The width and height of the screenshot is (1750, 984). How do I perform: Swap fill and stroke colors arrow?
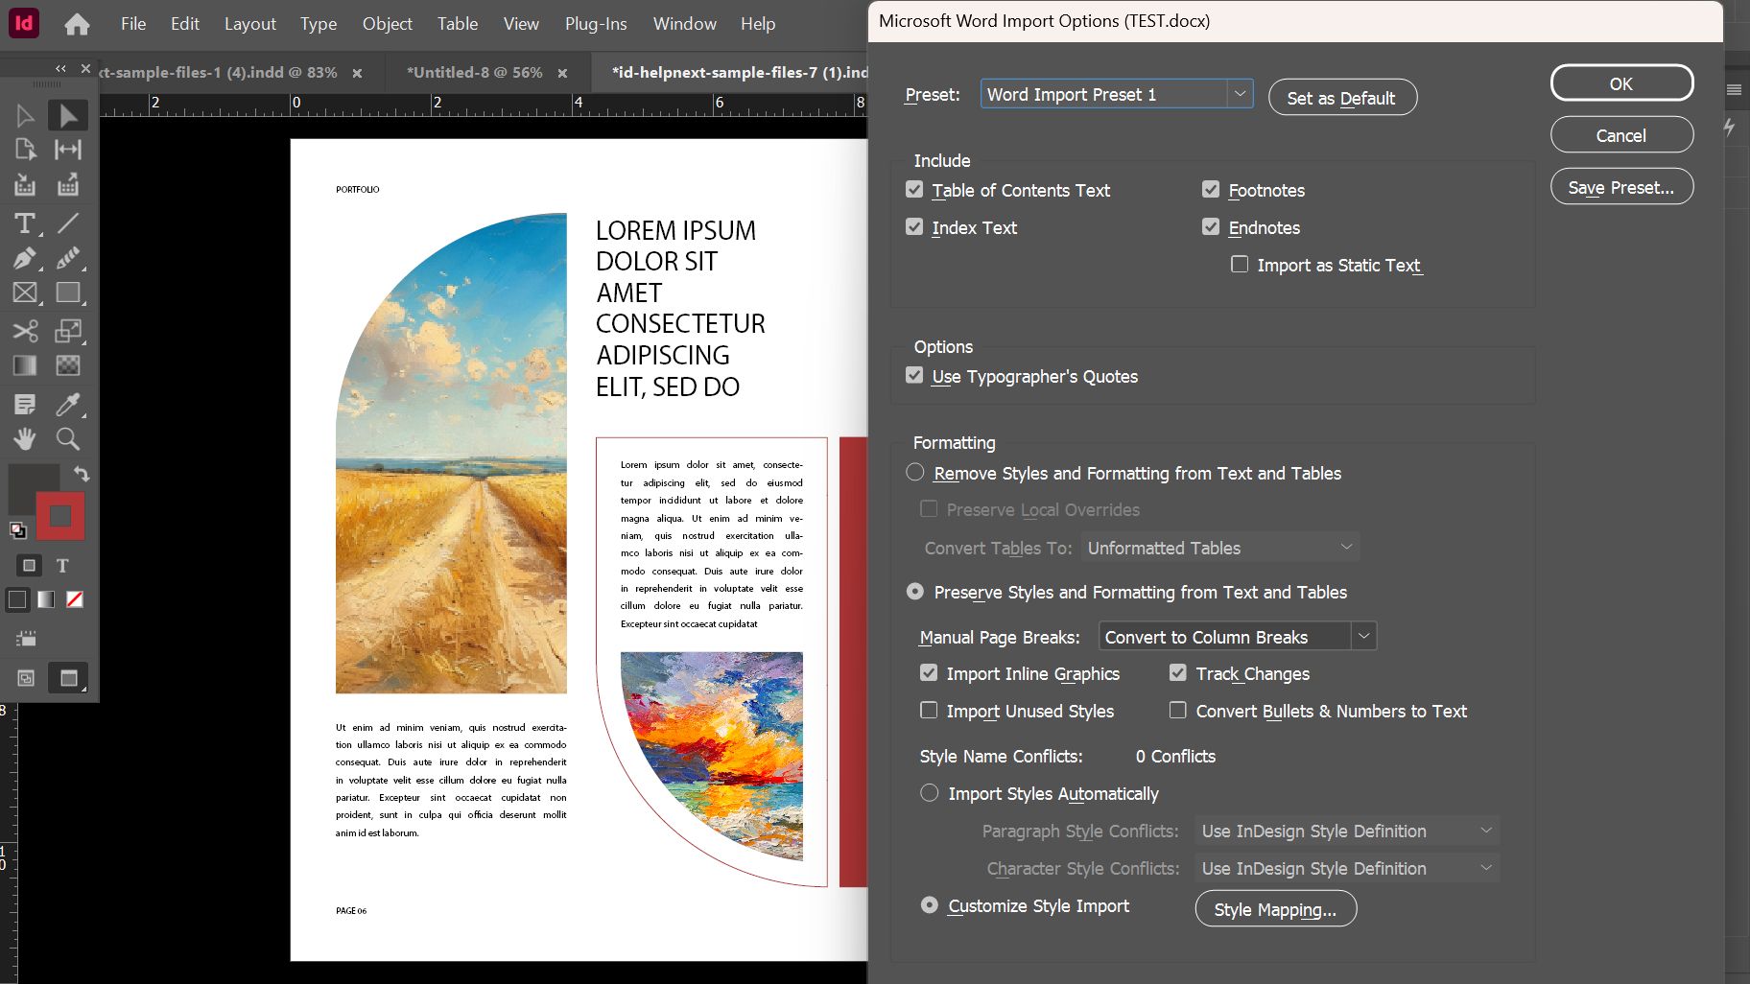tap(82, 474)
